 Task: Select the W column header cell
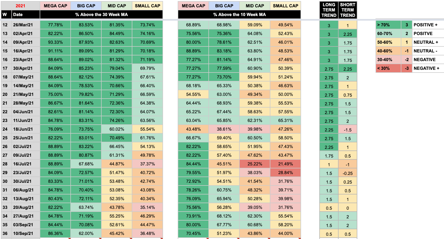tap(5, 14)
